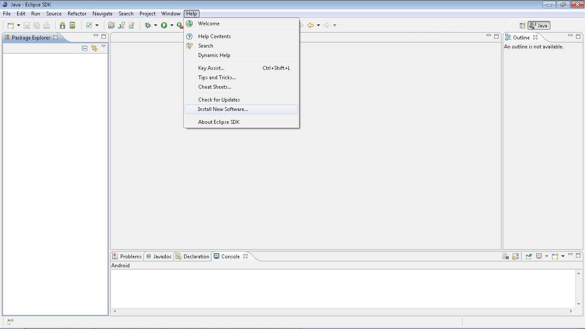Click the New JUnit test icon
Image resolution: width=585 pixels, height=329 pixels.
click(x=122, y=25)
